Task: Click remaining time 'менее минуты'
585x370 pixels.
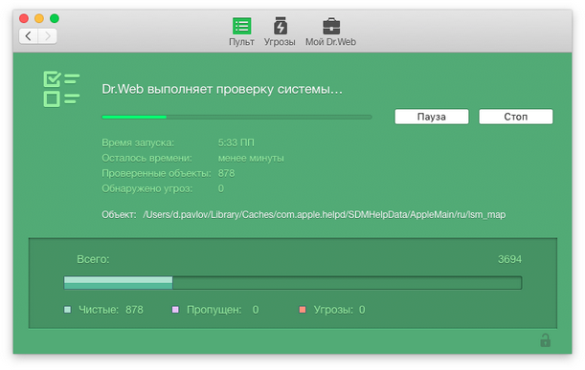Action: (x=251, y=159)
